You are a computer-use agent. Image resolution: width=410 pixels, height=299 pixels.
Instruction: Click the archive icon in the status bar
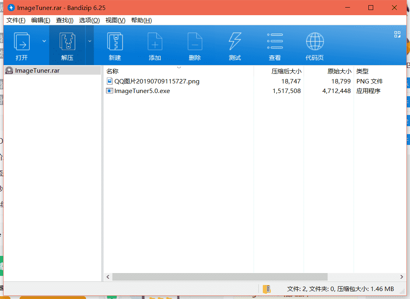(x=267, y=289)
